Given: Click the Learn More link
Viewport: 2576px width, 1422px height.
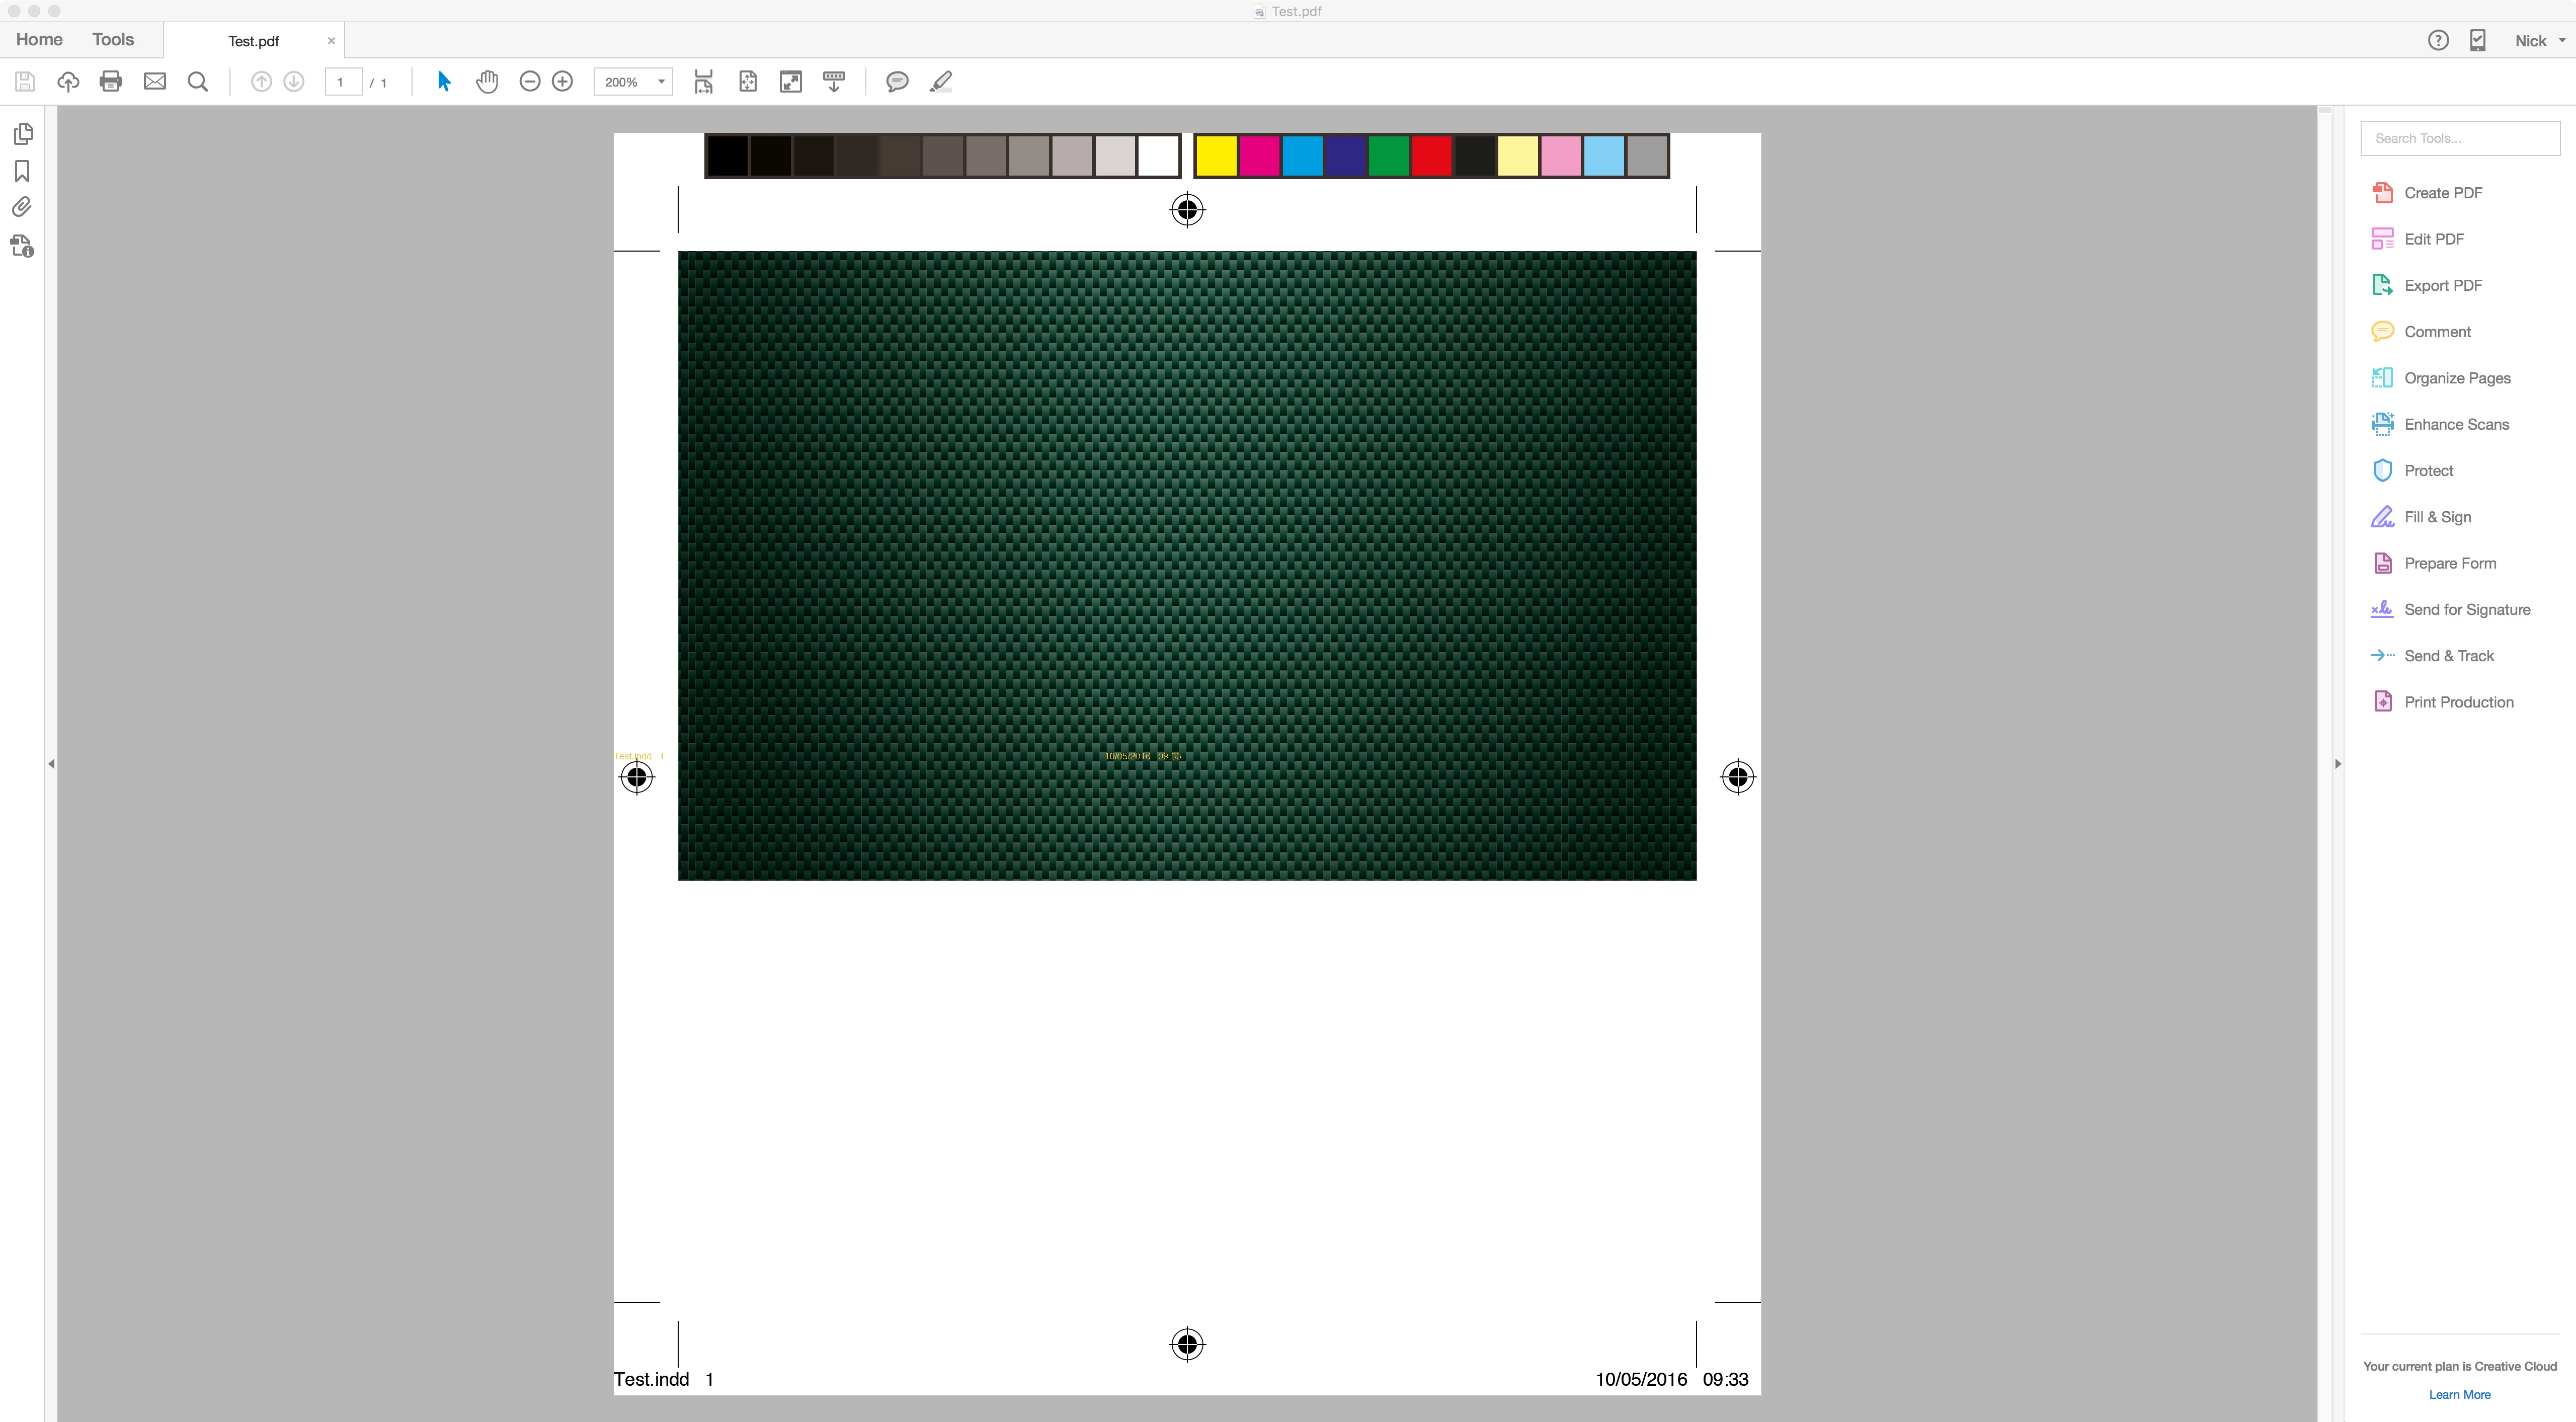Looking at the screenshot, I should pos(2459,1395).
